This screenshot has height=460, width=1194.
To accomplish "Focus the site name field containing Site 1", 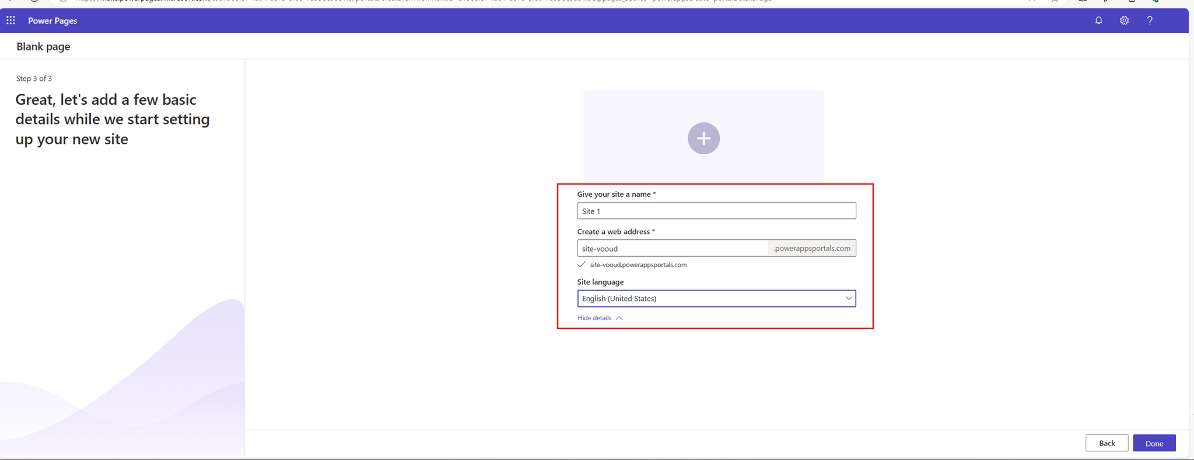I will [716, 211].
